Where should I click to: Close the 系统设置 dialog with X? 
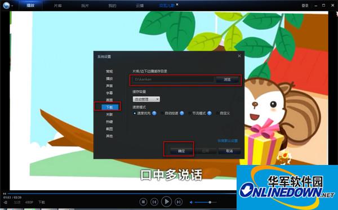(239, 56)
